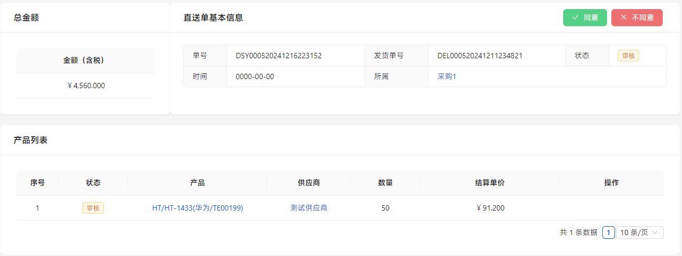This screenshot has width=682, height=256.
Task: Click the 操作 column header
Action: (x=611, y=183)
